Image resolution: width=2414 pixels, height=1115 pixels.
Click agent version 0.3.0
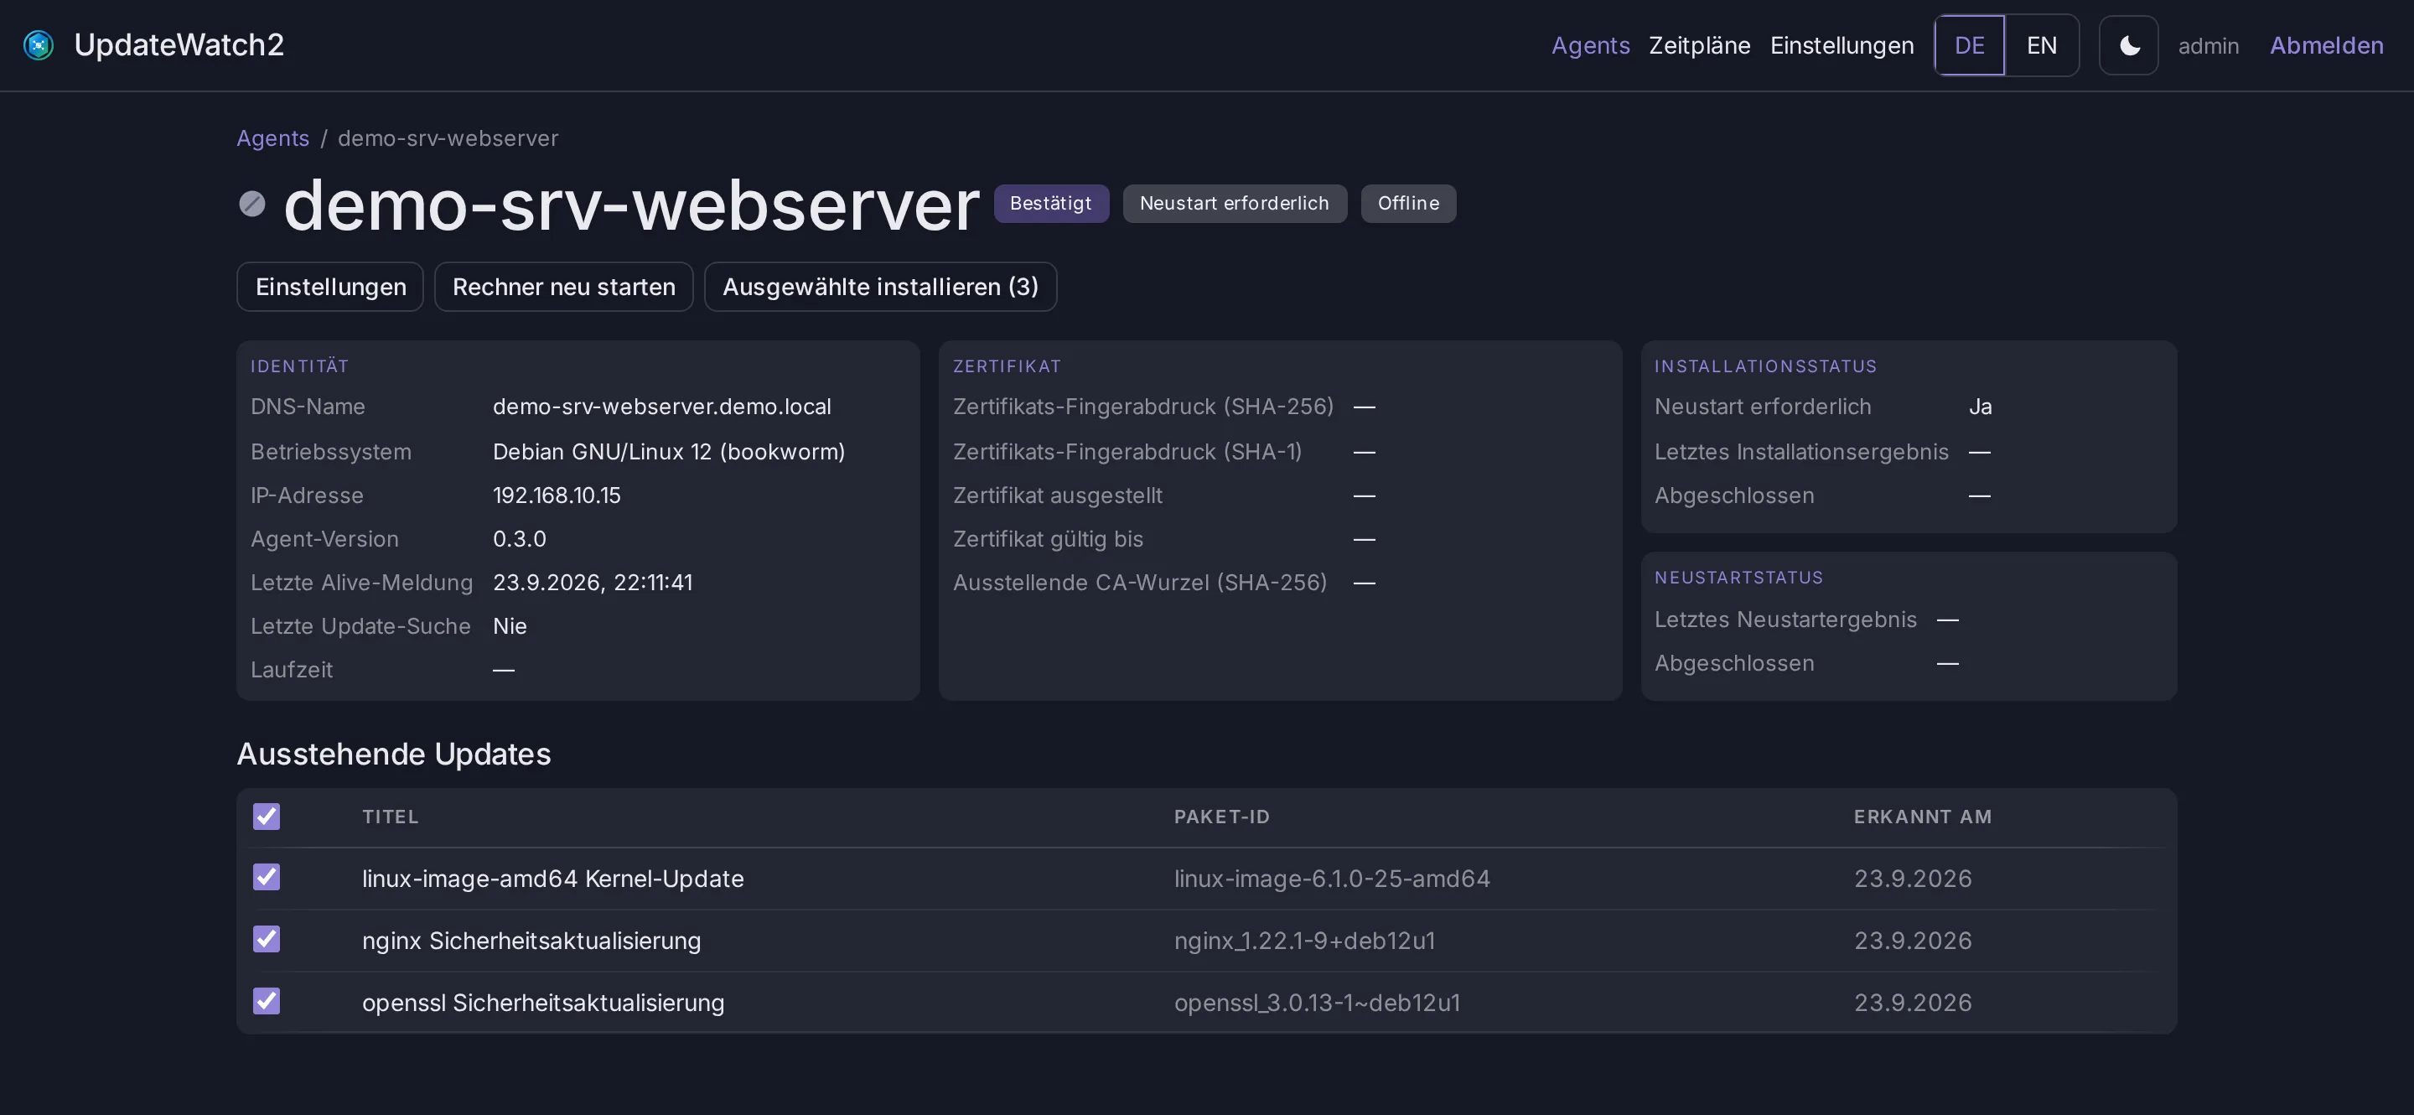tap(519, 539)
